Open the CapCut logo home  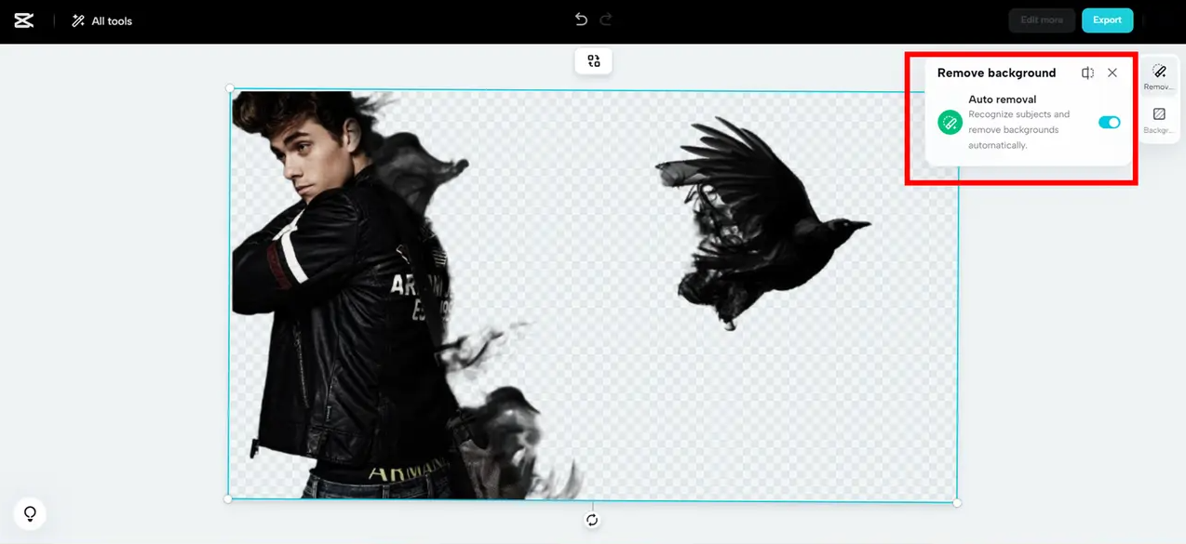coord(24,20)
